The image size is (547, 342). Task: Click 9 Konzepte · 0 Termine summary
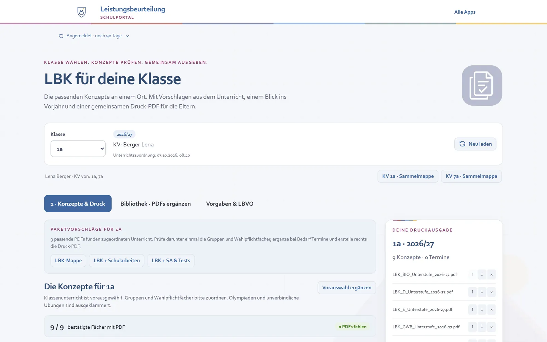(x=421, y=257)
